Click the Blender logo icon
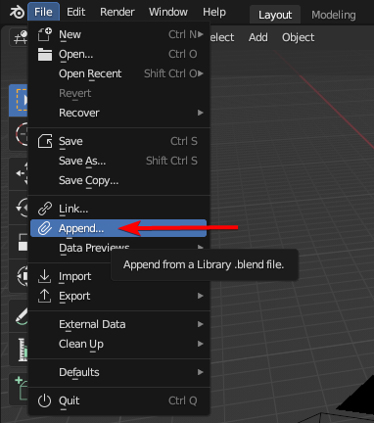This screenshot has width=374, height=423. tap(17, 13)
